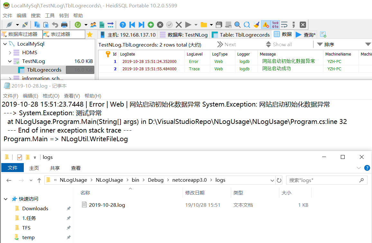Image resolution: width=372 pixels, height=243 pixels.
Task: Click the save disk icon in toolbar
Action: coord(219,25)
